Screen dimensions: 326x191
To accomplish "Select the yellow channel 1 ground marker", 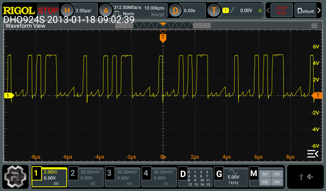I will pyautogui.click(x=9, y=95).
